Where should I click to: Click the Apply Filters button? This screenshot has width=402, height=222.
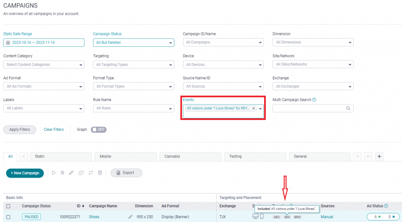20,130
